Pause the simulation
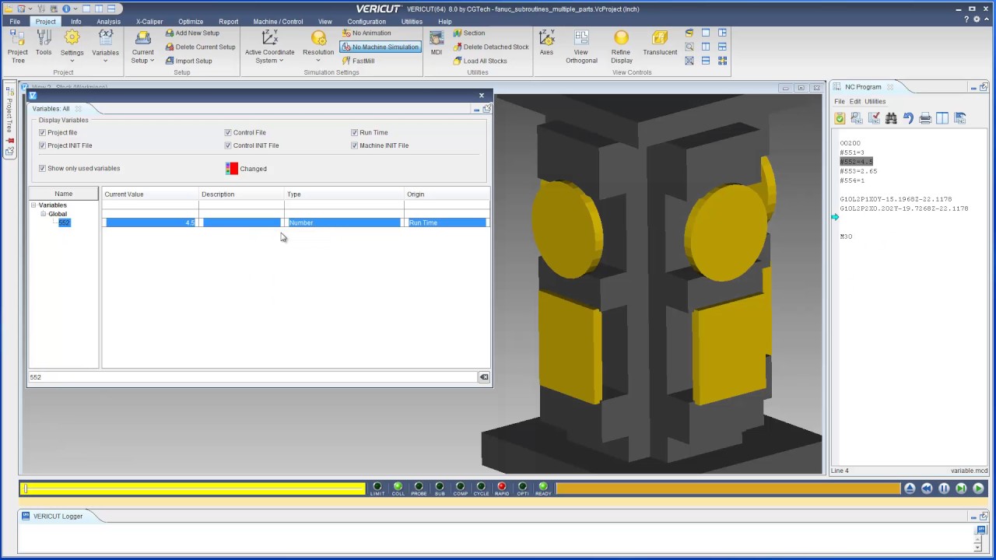Image resolution: width=996 pixels, height=560 pixels. click(944, 488)
